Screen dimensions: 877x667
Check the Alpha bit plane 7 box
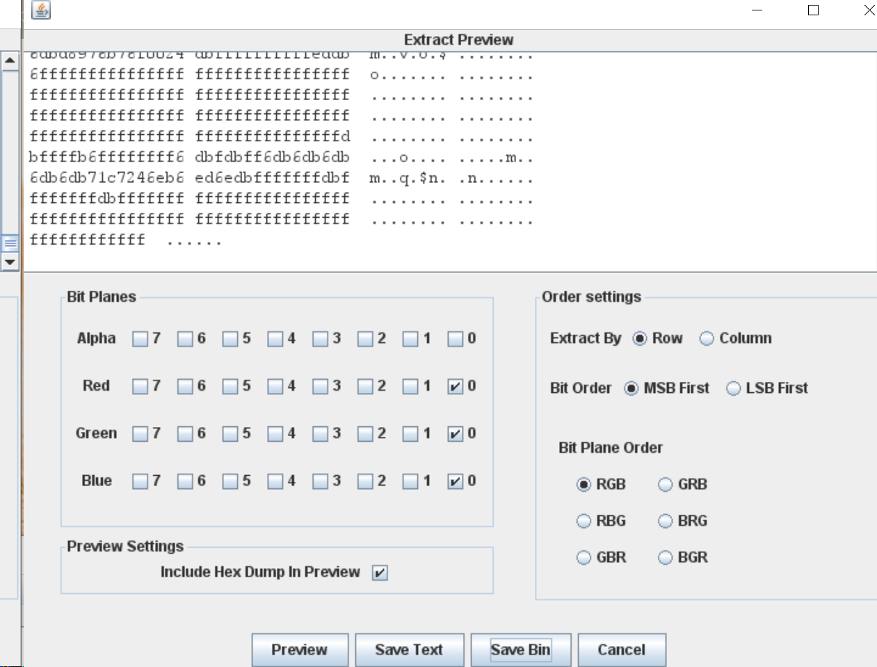[x=140, y=339]
